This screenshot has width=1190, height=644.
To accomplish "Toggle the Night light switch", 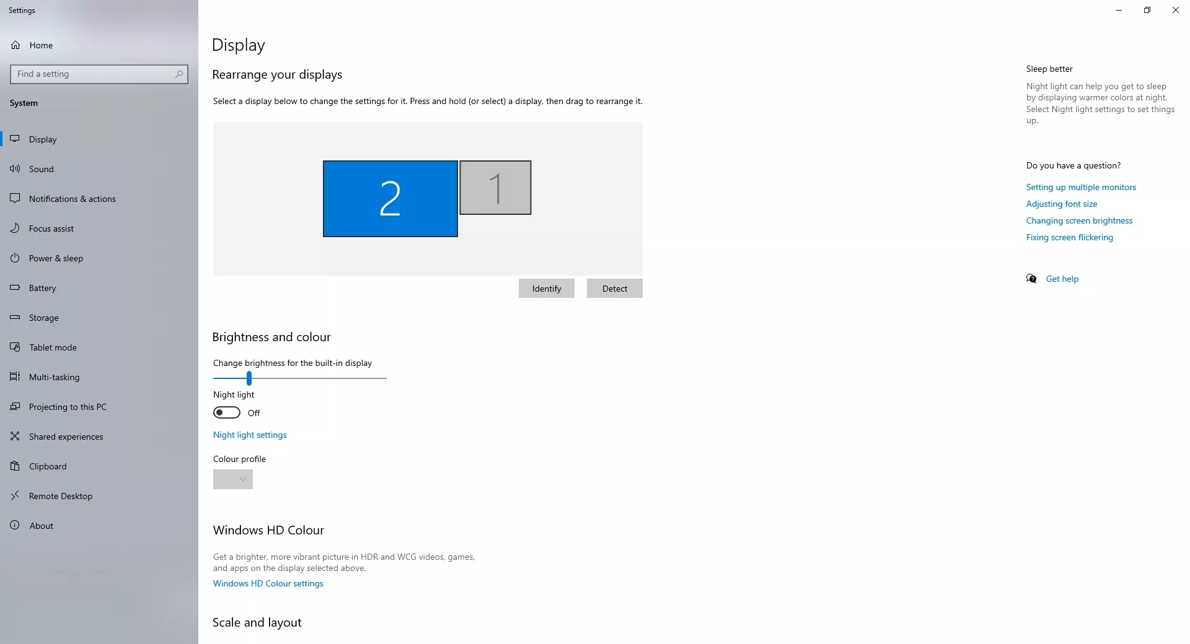I will pyautogui.click(x=227, y=412).
